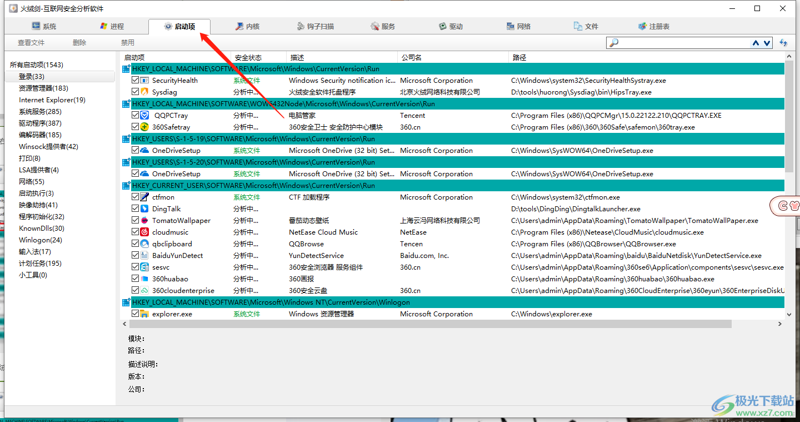Click the BaiduYunDetect icon
The width and height of the screenshot is (800, 422).
(x=144, y=256)
